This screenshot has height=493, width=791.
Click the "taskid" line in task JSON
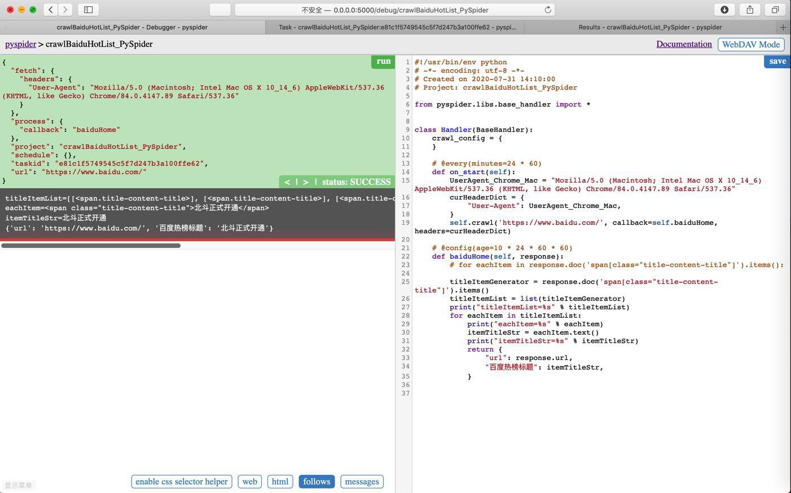tap(109, 163)
